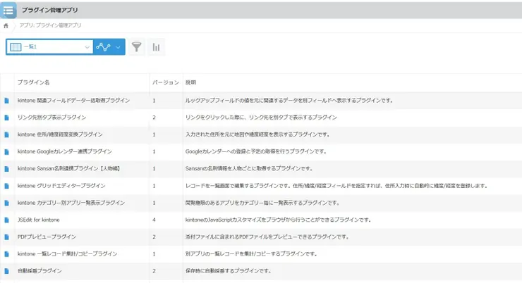Click the プラグイン管理アプリ list icon in the header
The height and width of the screenshot is (283, 522).
(9, 11)
